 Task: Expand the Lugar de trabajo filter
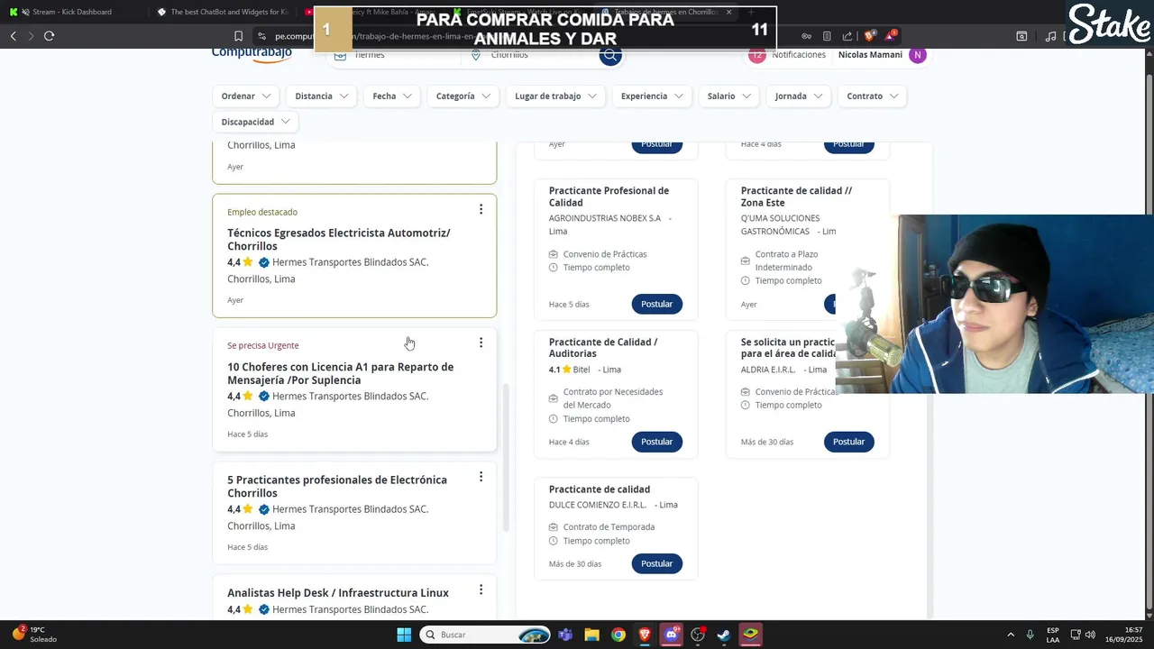(x=555, y=96)
